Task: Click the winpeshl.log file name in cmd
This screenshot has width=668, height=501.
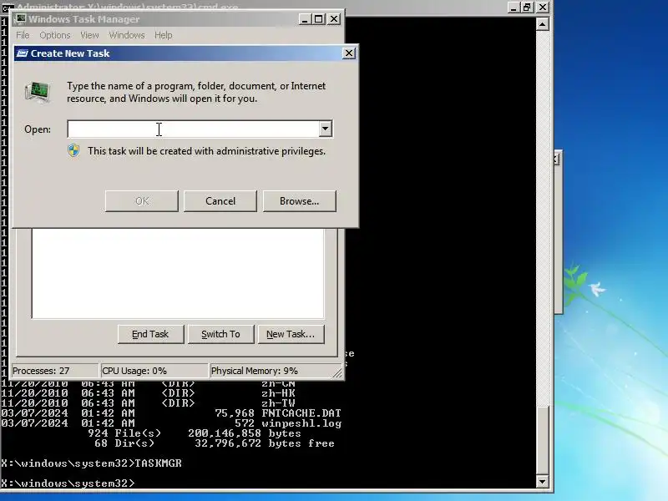Action: point(301,423)
